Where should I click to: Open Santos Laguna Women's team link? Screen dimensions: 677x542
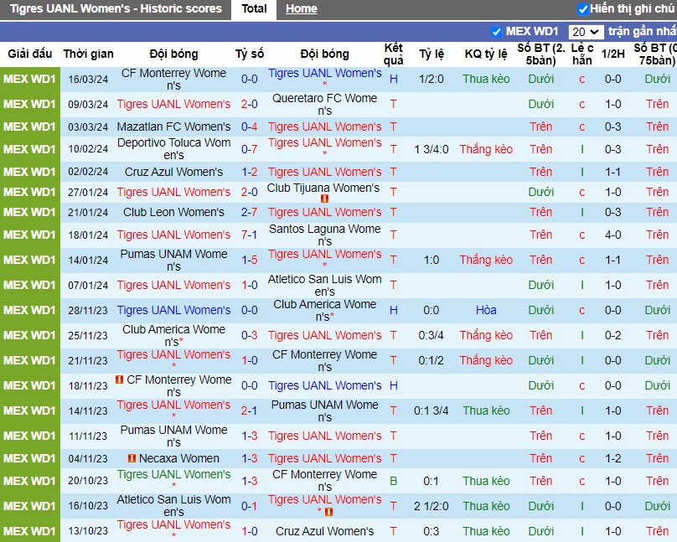click(325, 235)
